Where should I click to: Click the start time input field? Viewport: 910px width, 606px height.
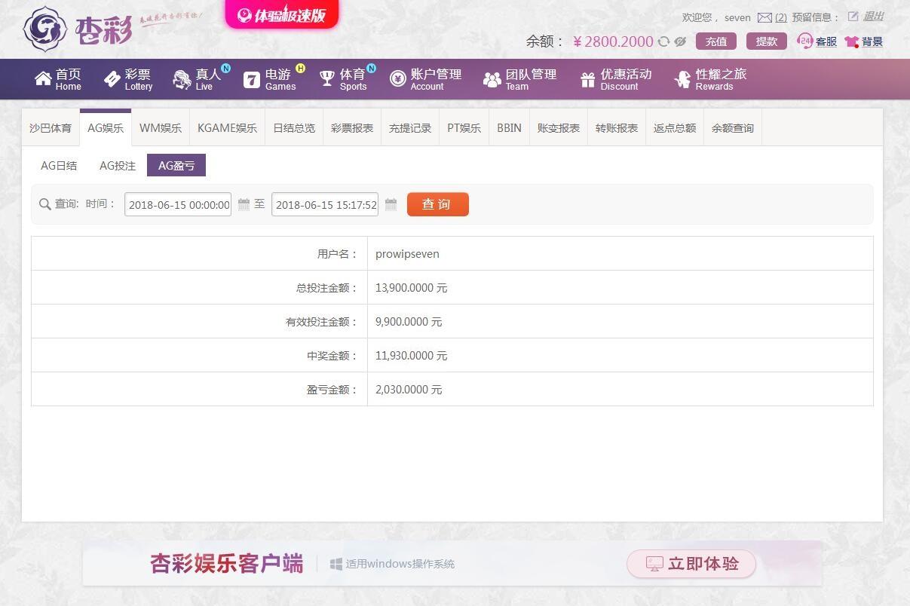tap(179, 204)
